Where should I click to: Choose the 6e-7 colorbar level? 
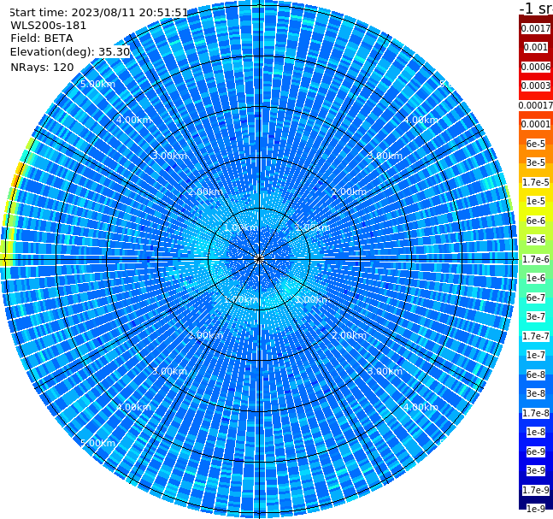(536, 298)
